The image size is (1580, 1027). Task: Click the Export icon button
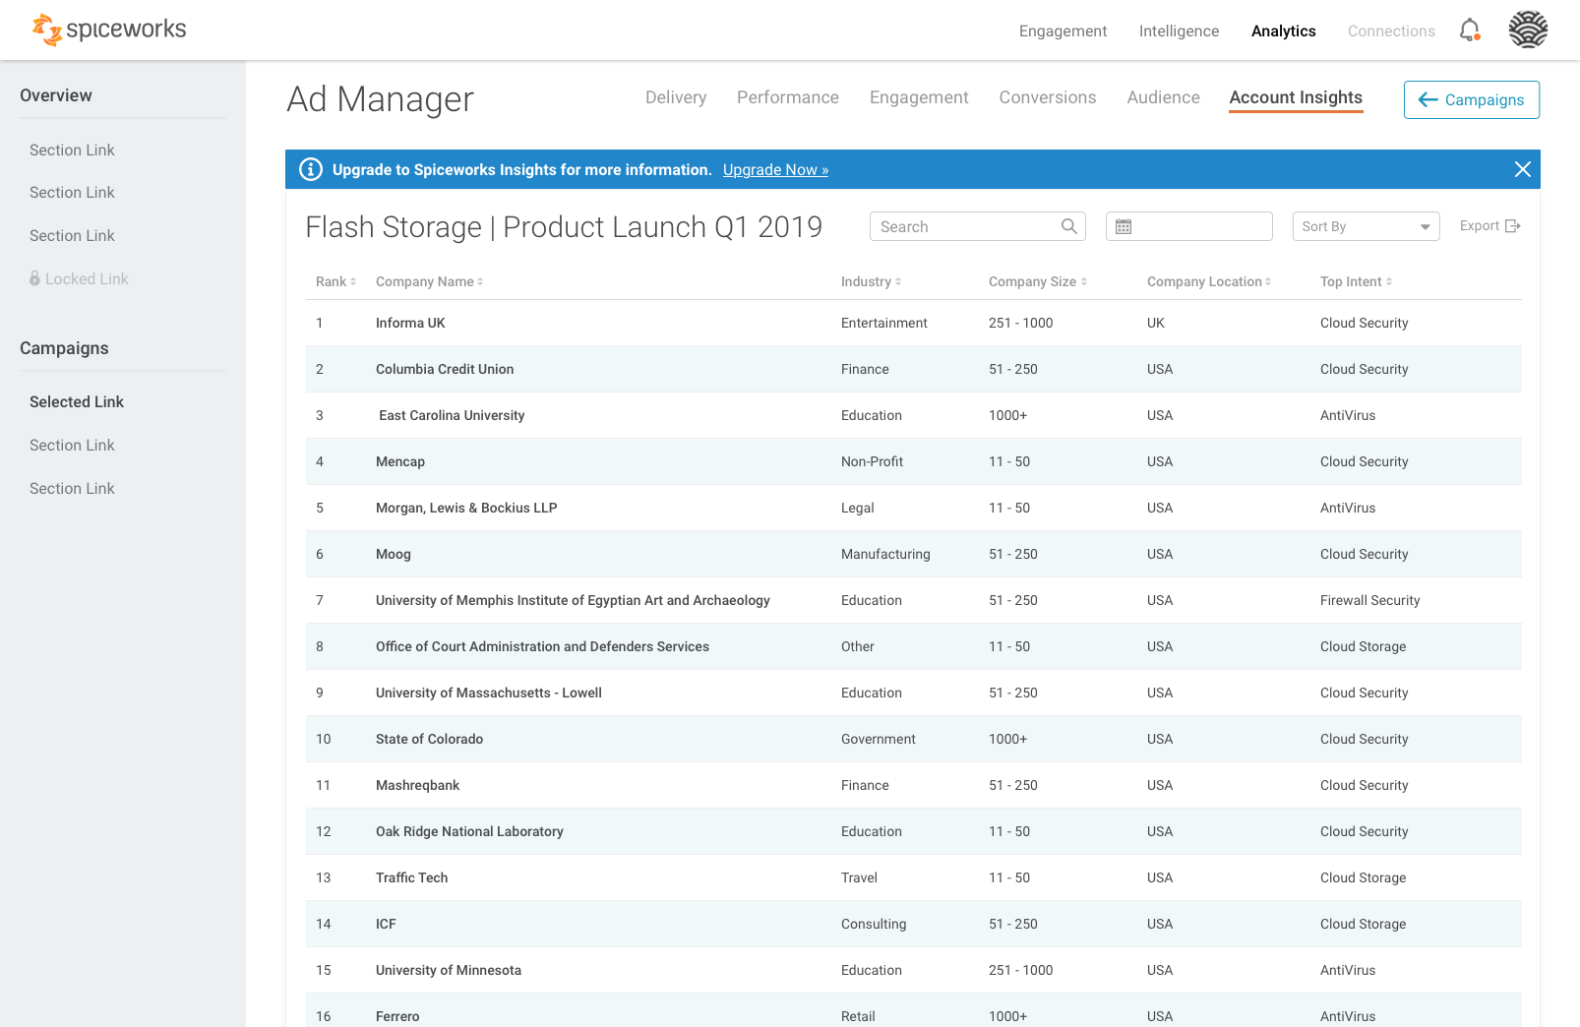(x=1513, y=226)
